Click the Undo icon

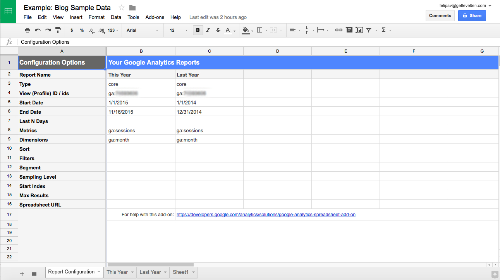[37, 30]
